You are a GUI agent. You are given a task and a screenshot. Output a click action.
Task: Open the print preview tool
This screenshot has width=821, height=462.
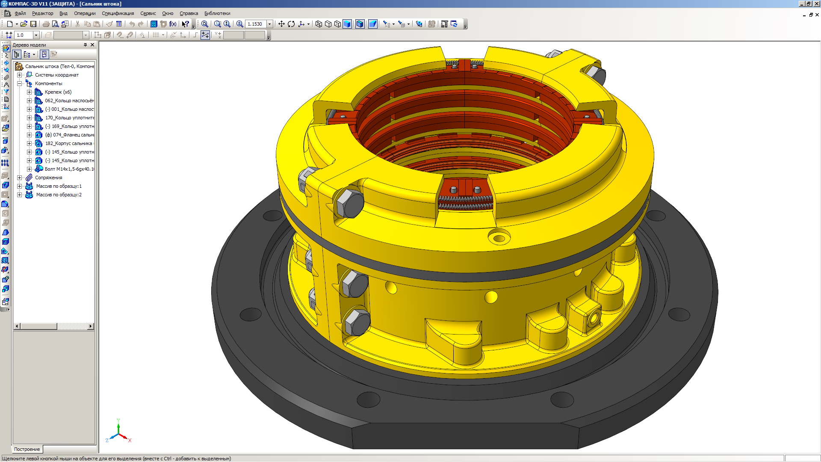click(55, 24)
